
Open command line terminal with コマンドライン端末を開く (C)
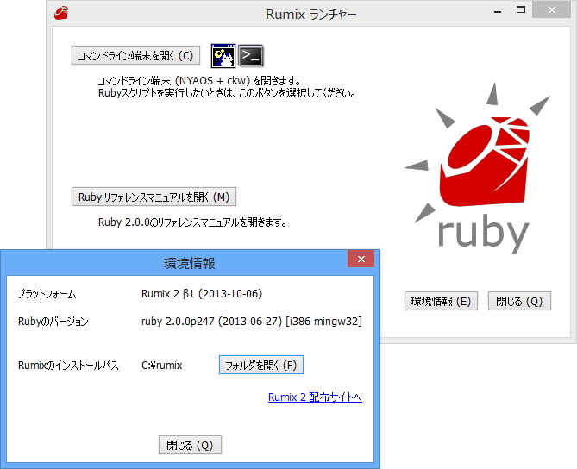135,55
